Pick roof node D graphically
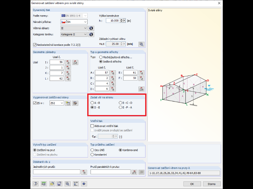This screenshot has height=189, width=253. (113, 89)
